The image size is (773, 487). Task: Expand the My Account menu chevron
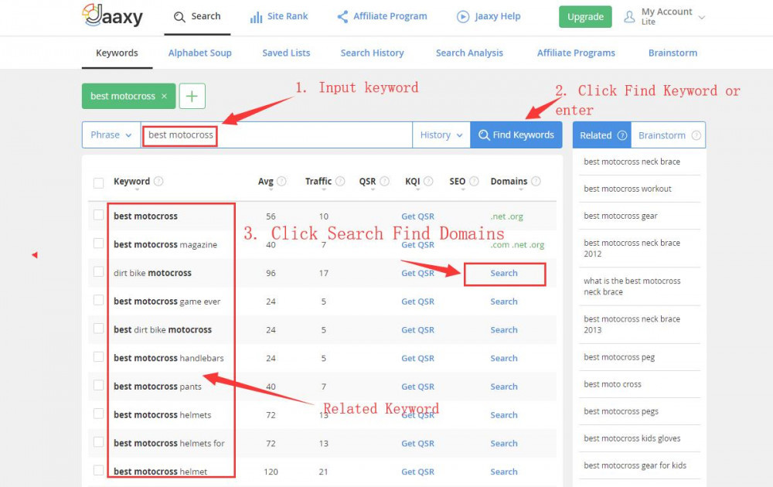[x=702, y=17]
